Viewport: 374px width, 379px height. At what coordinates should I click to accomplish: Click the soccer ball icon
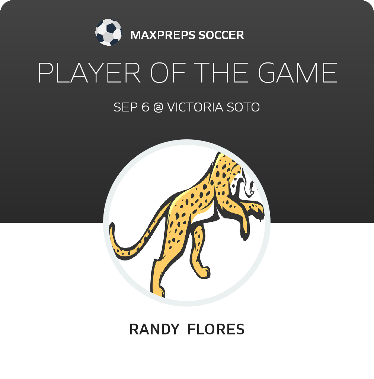pos(108,32)
